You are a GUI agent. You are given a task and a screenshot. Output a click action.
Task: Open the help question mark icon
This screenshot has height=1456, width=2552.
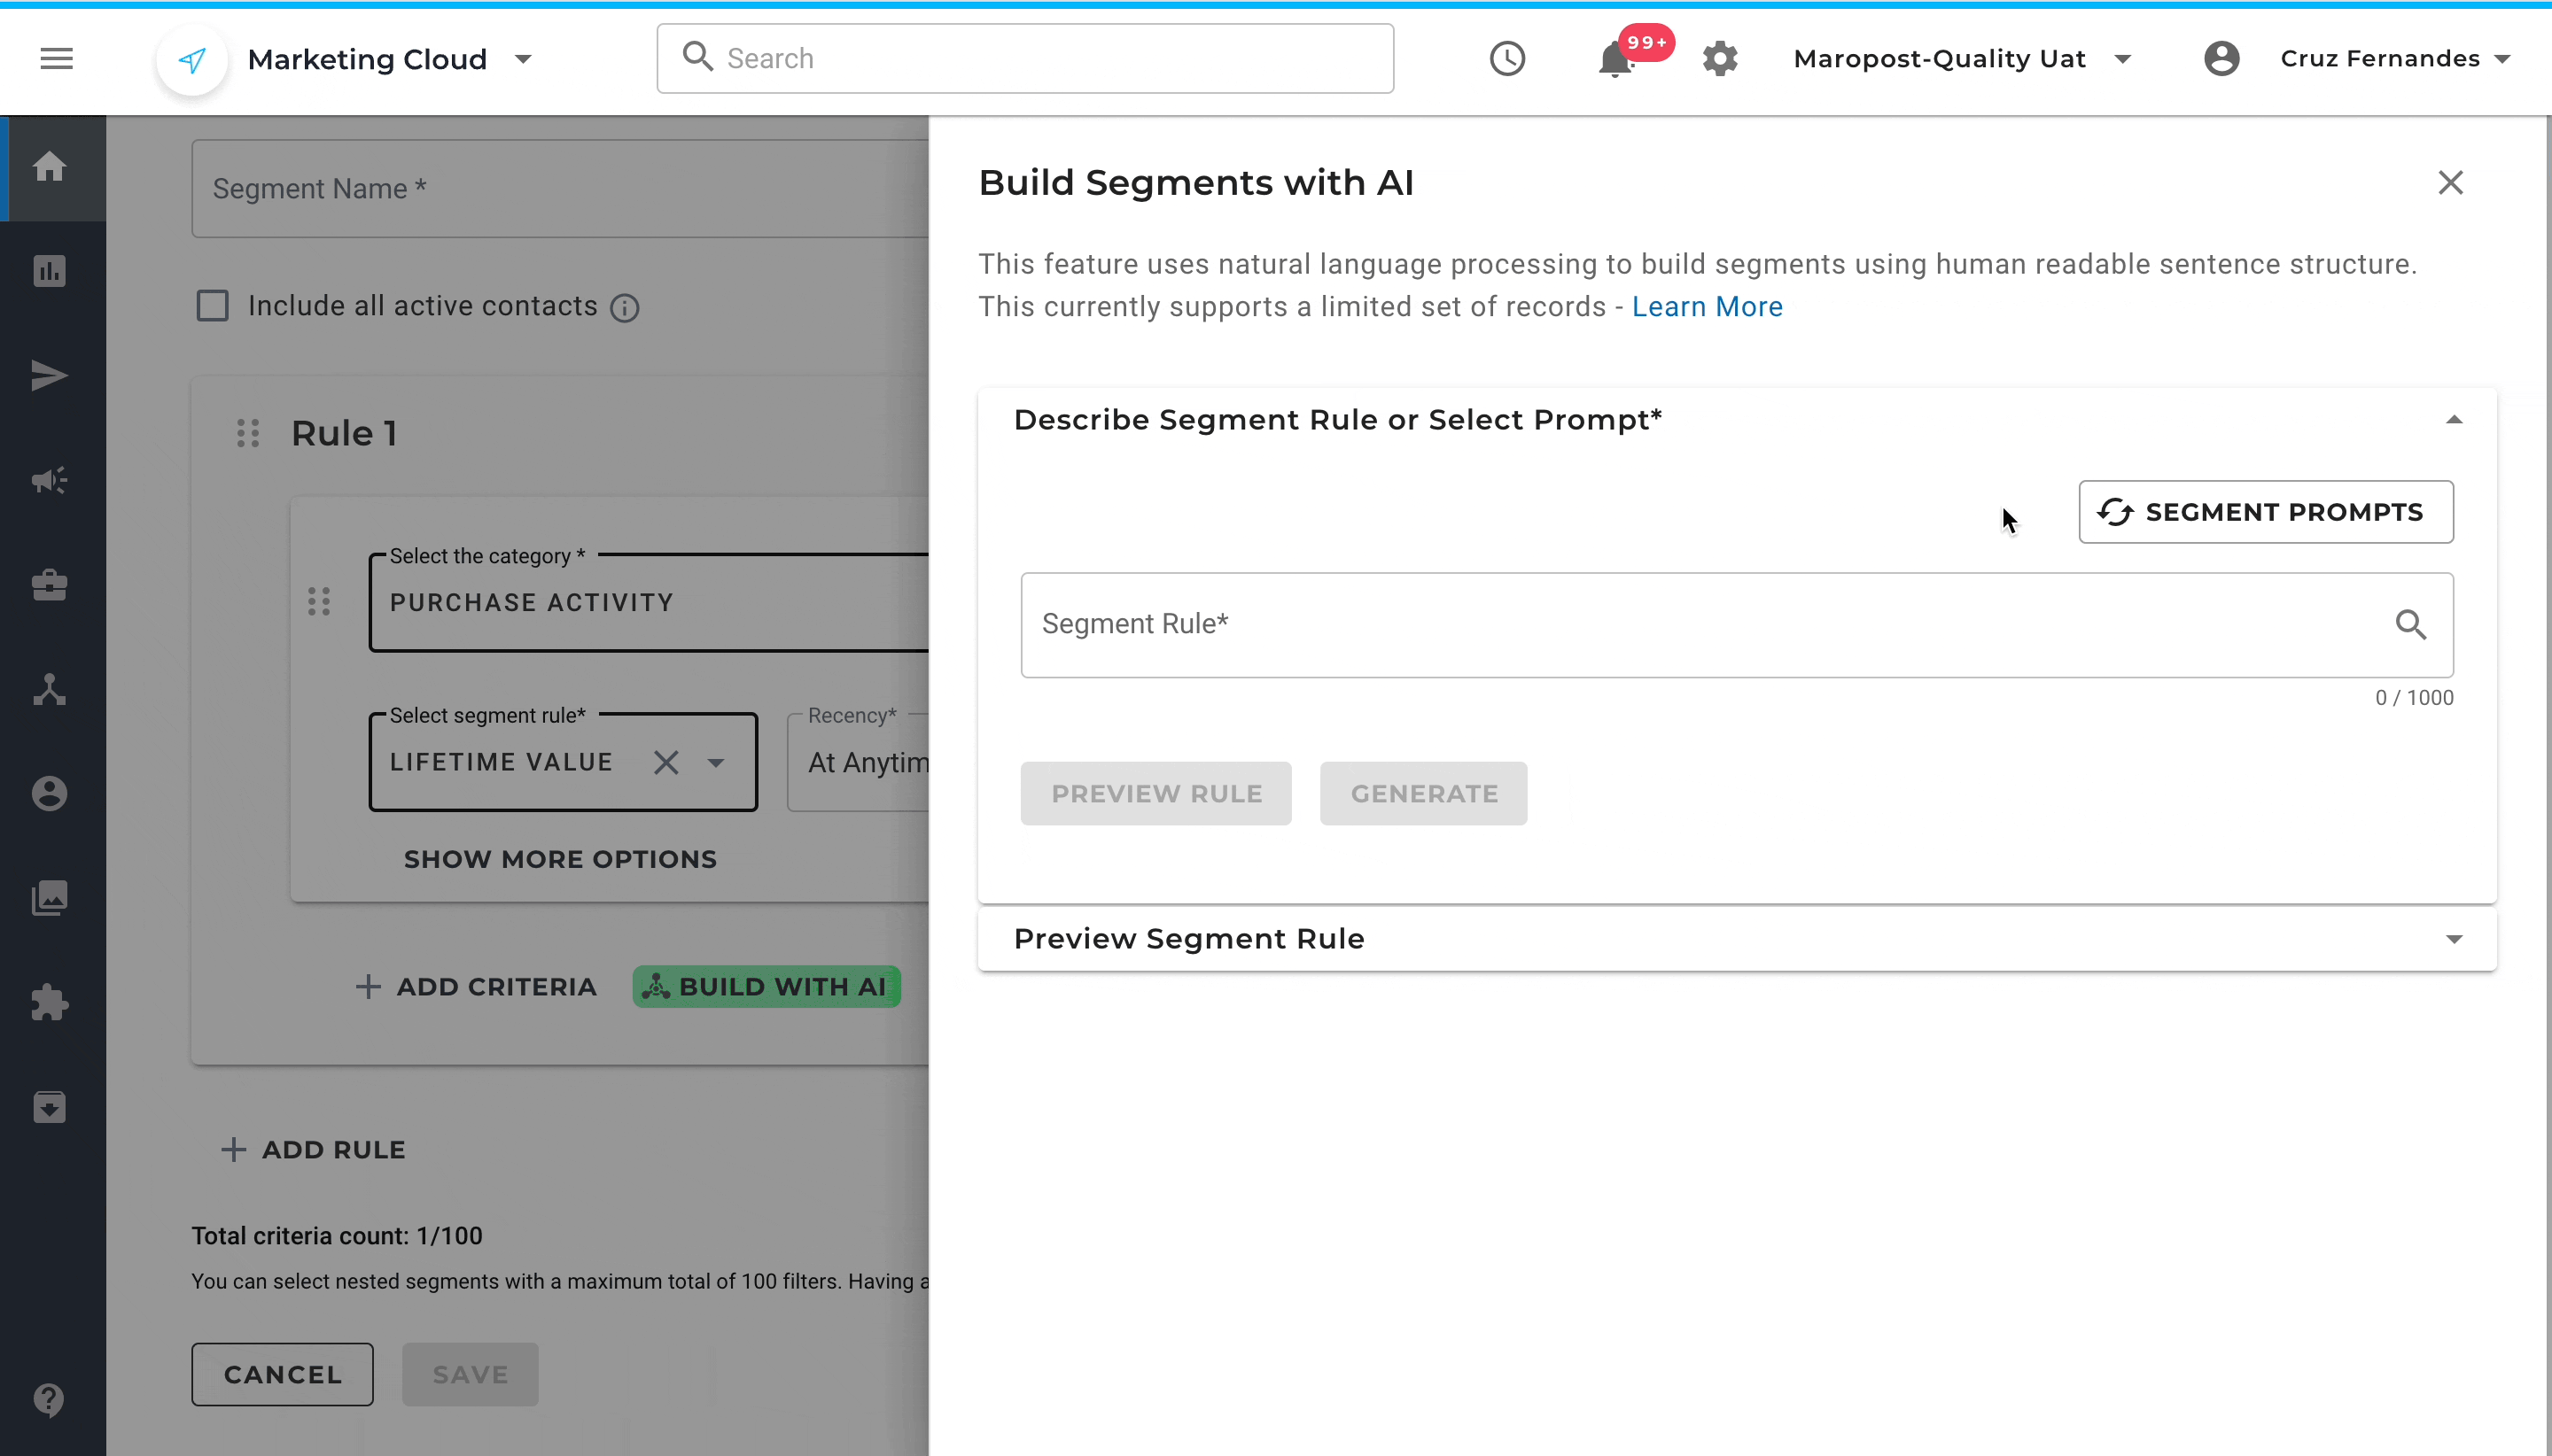[x=50, y=1399]
